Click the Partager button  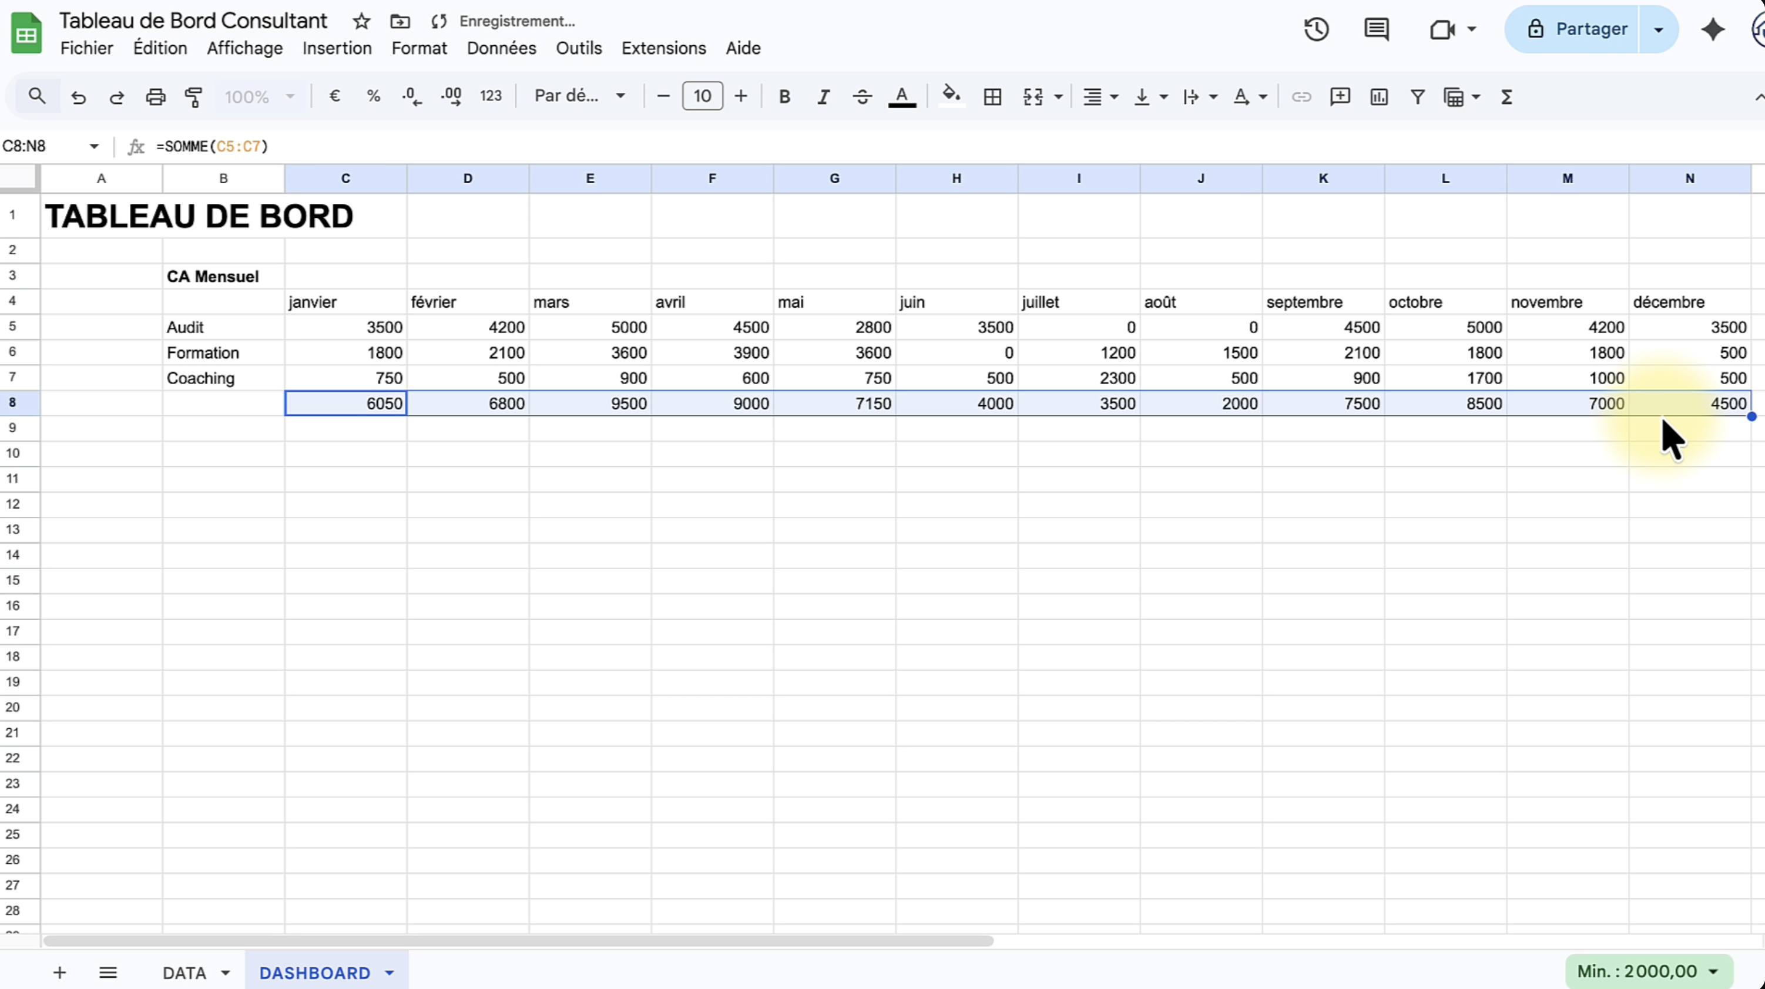click(x=1577, y=29)
